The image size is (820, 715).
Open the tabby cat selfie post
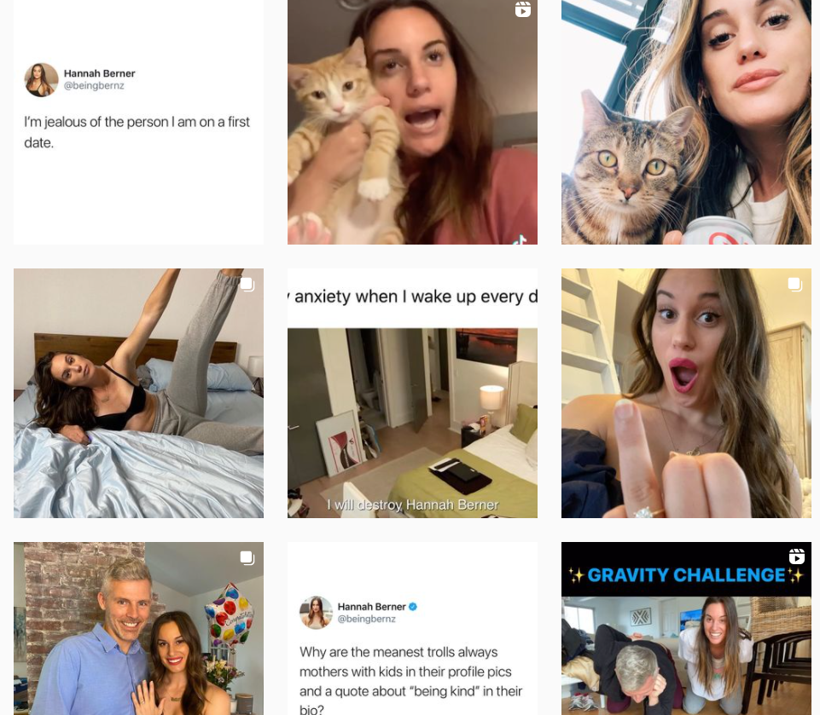(x=686, y=122)
